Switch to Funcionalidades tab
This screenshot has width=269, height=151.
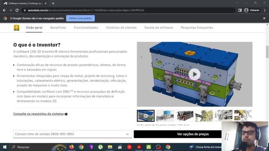point(86,28)
